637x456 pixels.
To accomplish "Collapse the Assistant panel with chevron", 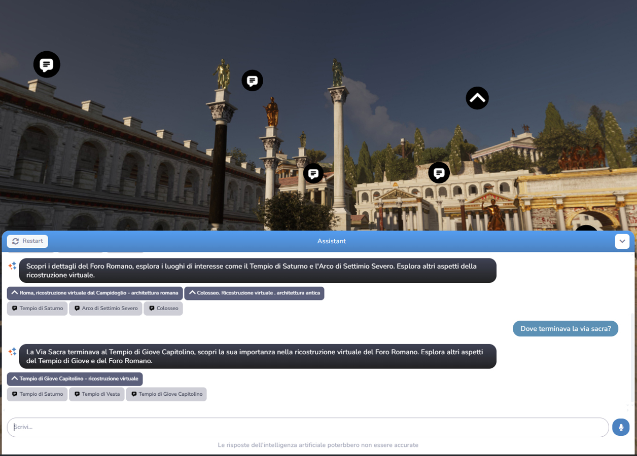I will point(622,241).
